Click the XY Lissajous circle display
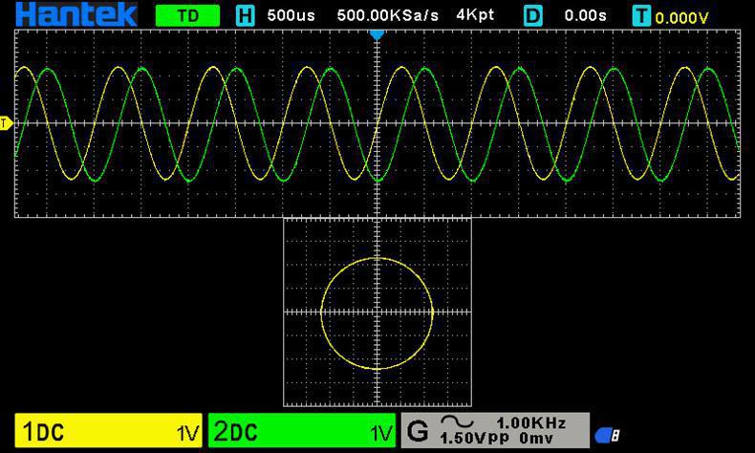 377,313
